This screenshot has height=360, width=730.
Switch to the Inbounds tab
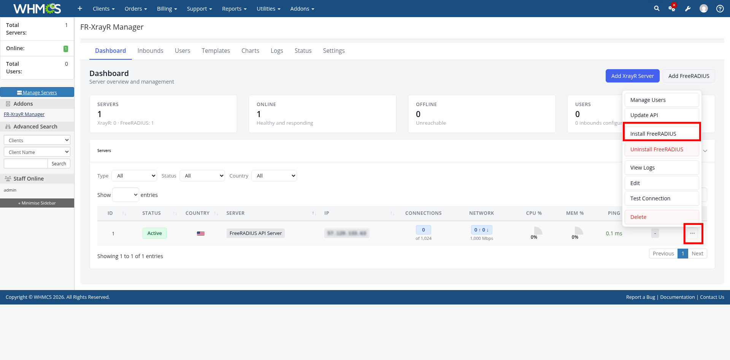click(x=150, y=51)
